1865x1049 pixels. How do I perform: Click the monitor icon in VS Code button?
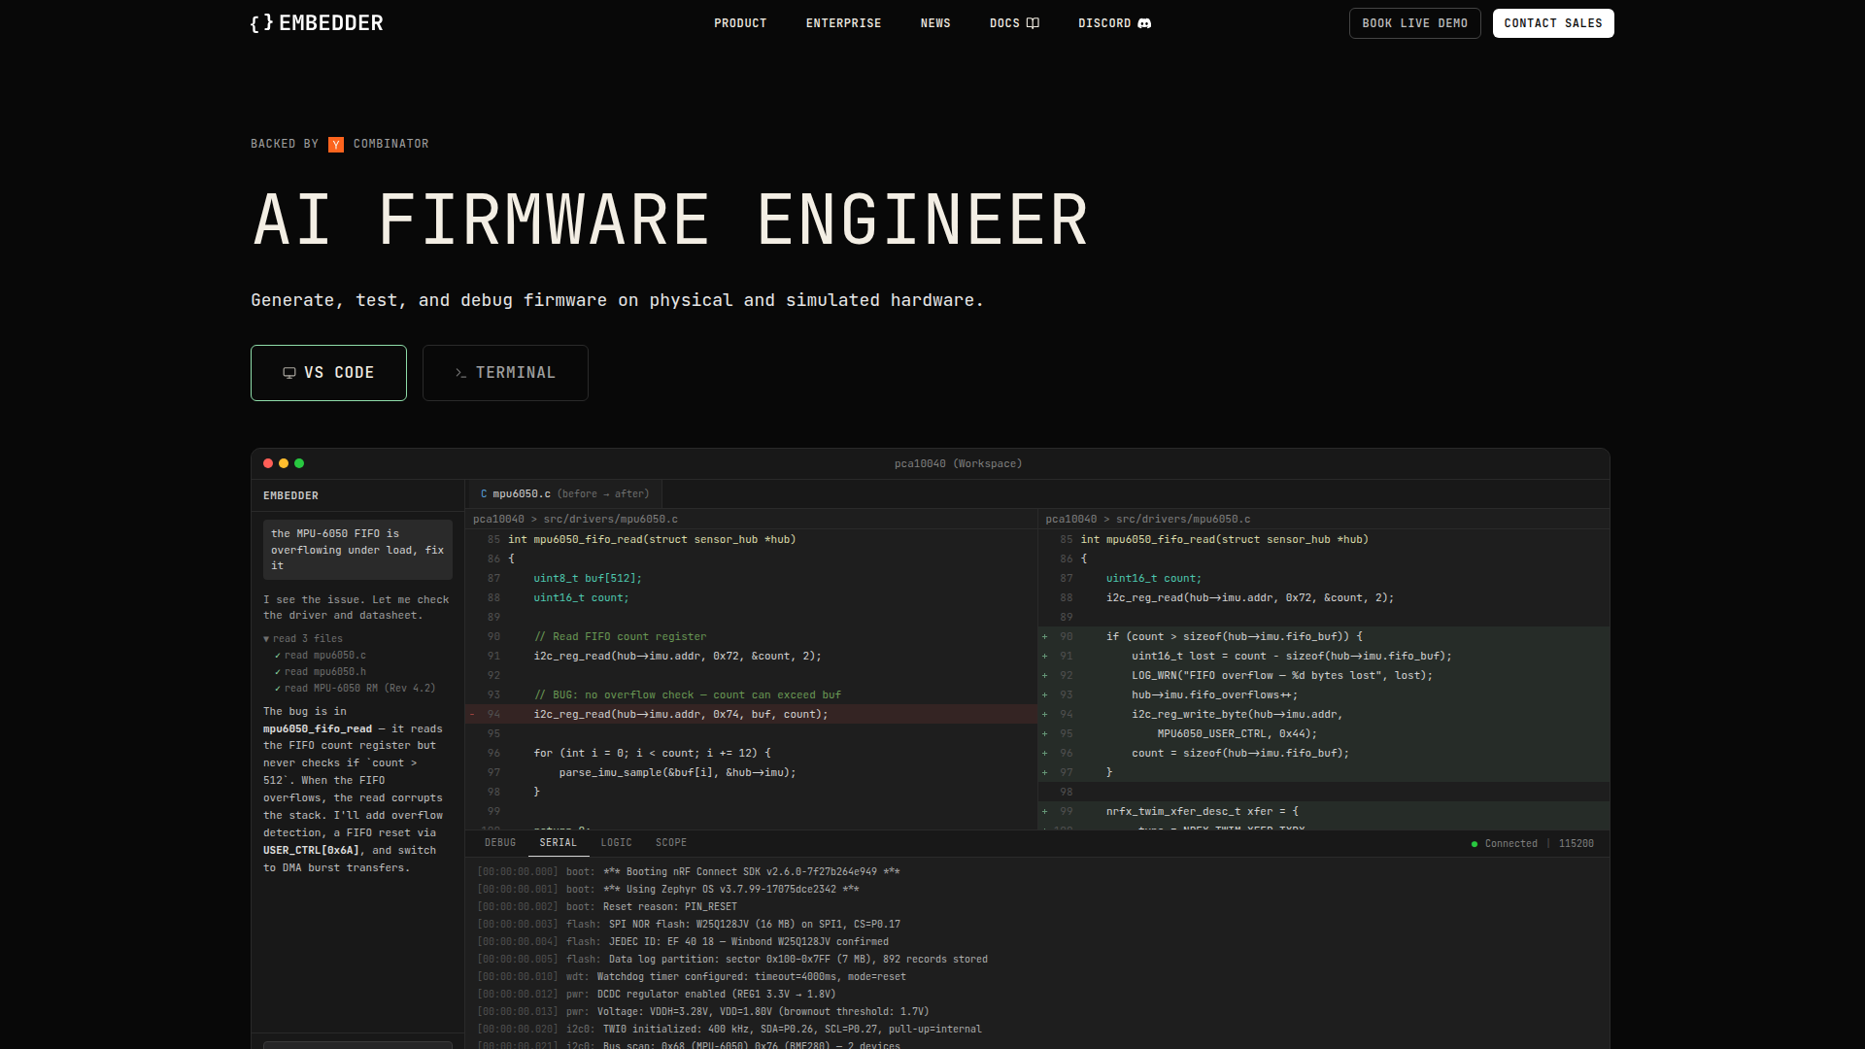(289, 373)
